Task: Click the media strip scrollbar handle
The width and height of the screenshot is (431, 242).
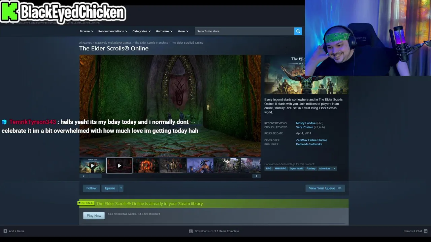Action: [95, 176]
